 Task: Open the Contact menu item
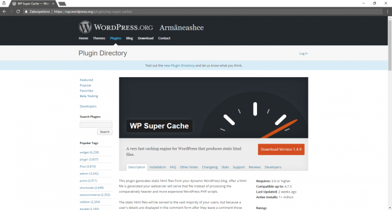point(164,38)
